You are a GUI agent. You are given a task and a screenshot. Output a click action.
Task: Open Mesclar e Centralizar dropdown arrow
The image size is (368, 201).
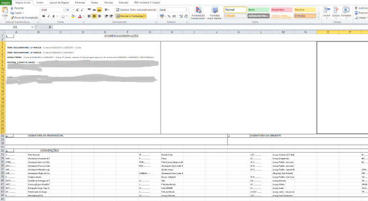coord(145,16)
